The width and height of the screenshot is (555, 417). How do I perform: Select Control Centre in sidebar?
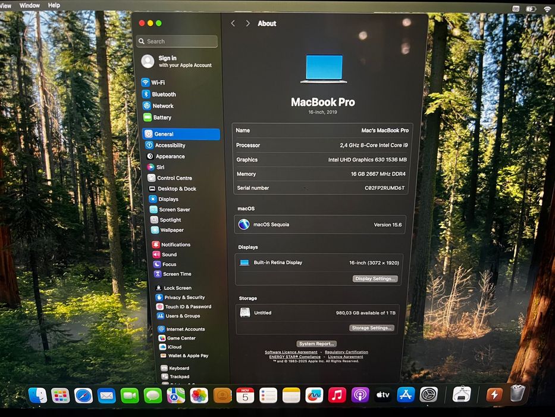[170, 178]
